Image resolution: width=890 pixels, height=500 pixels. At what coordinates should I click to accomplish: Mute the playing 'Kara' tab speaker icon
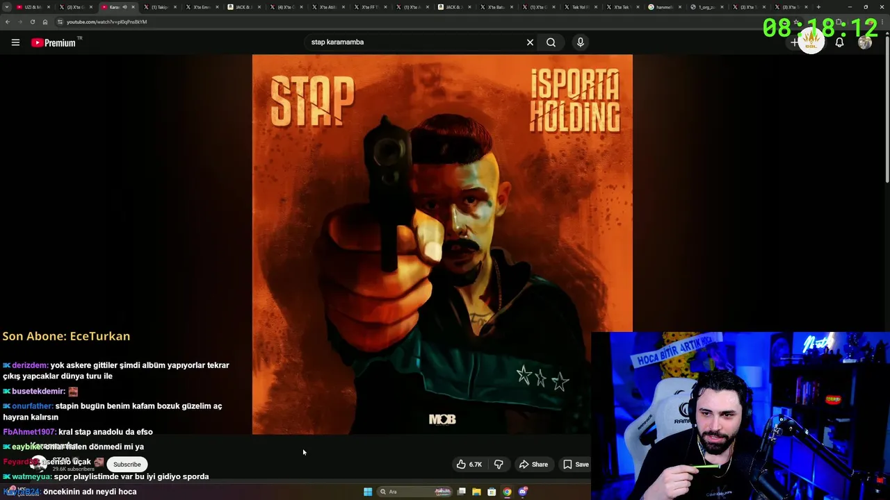click(x=124, y=7)
